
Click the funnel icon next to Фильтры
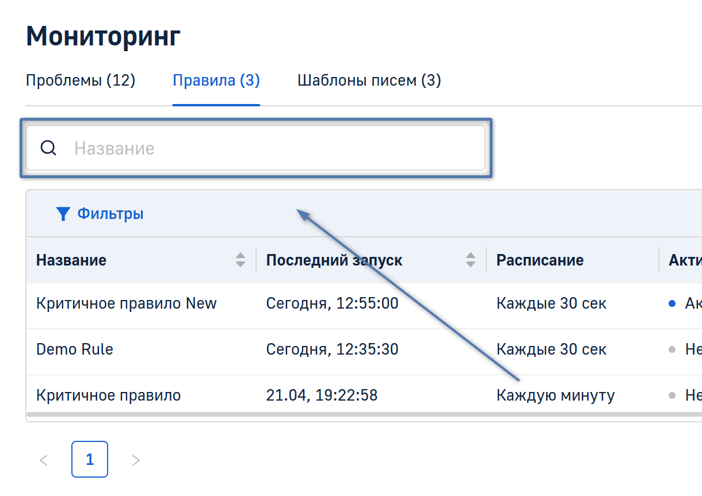click(63, 214)
